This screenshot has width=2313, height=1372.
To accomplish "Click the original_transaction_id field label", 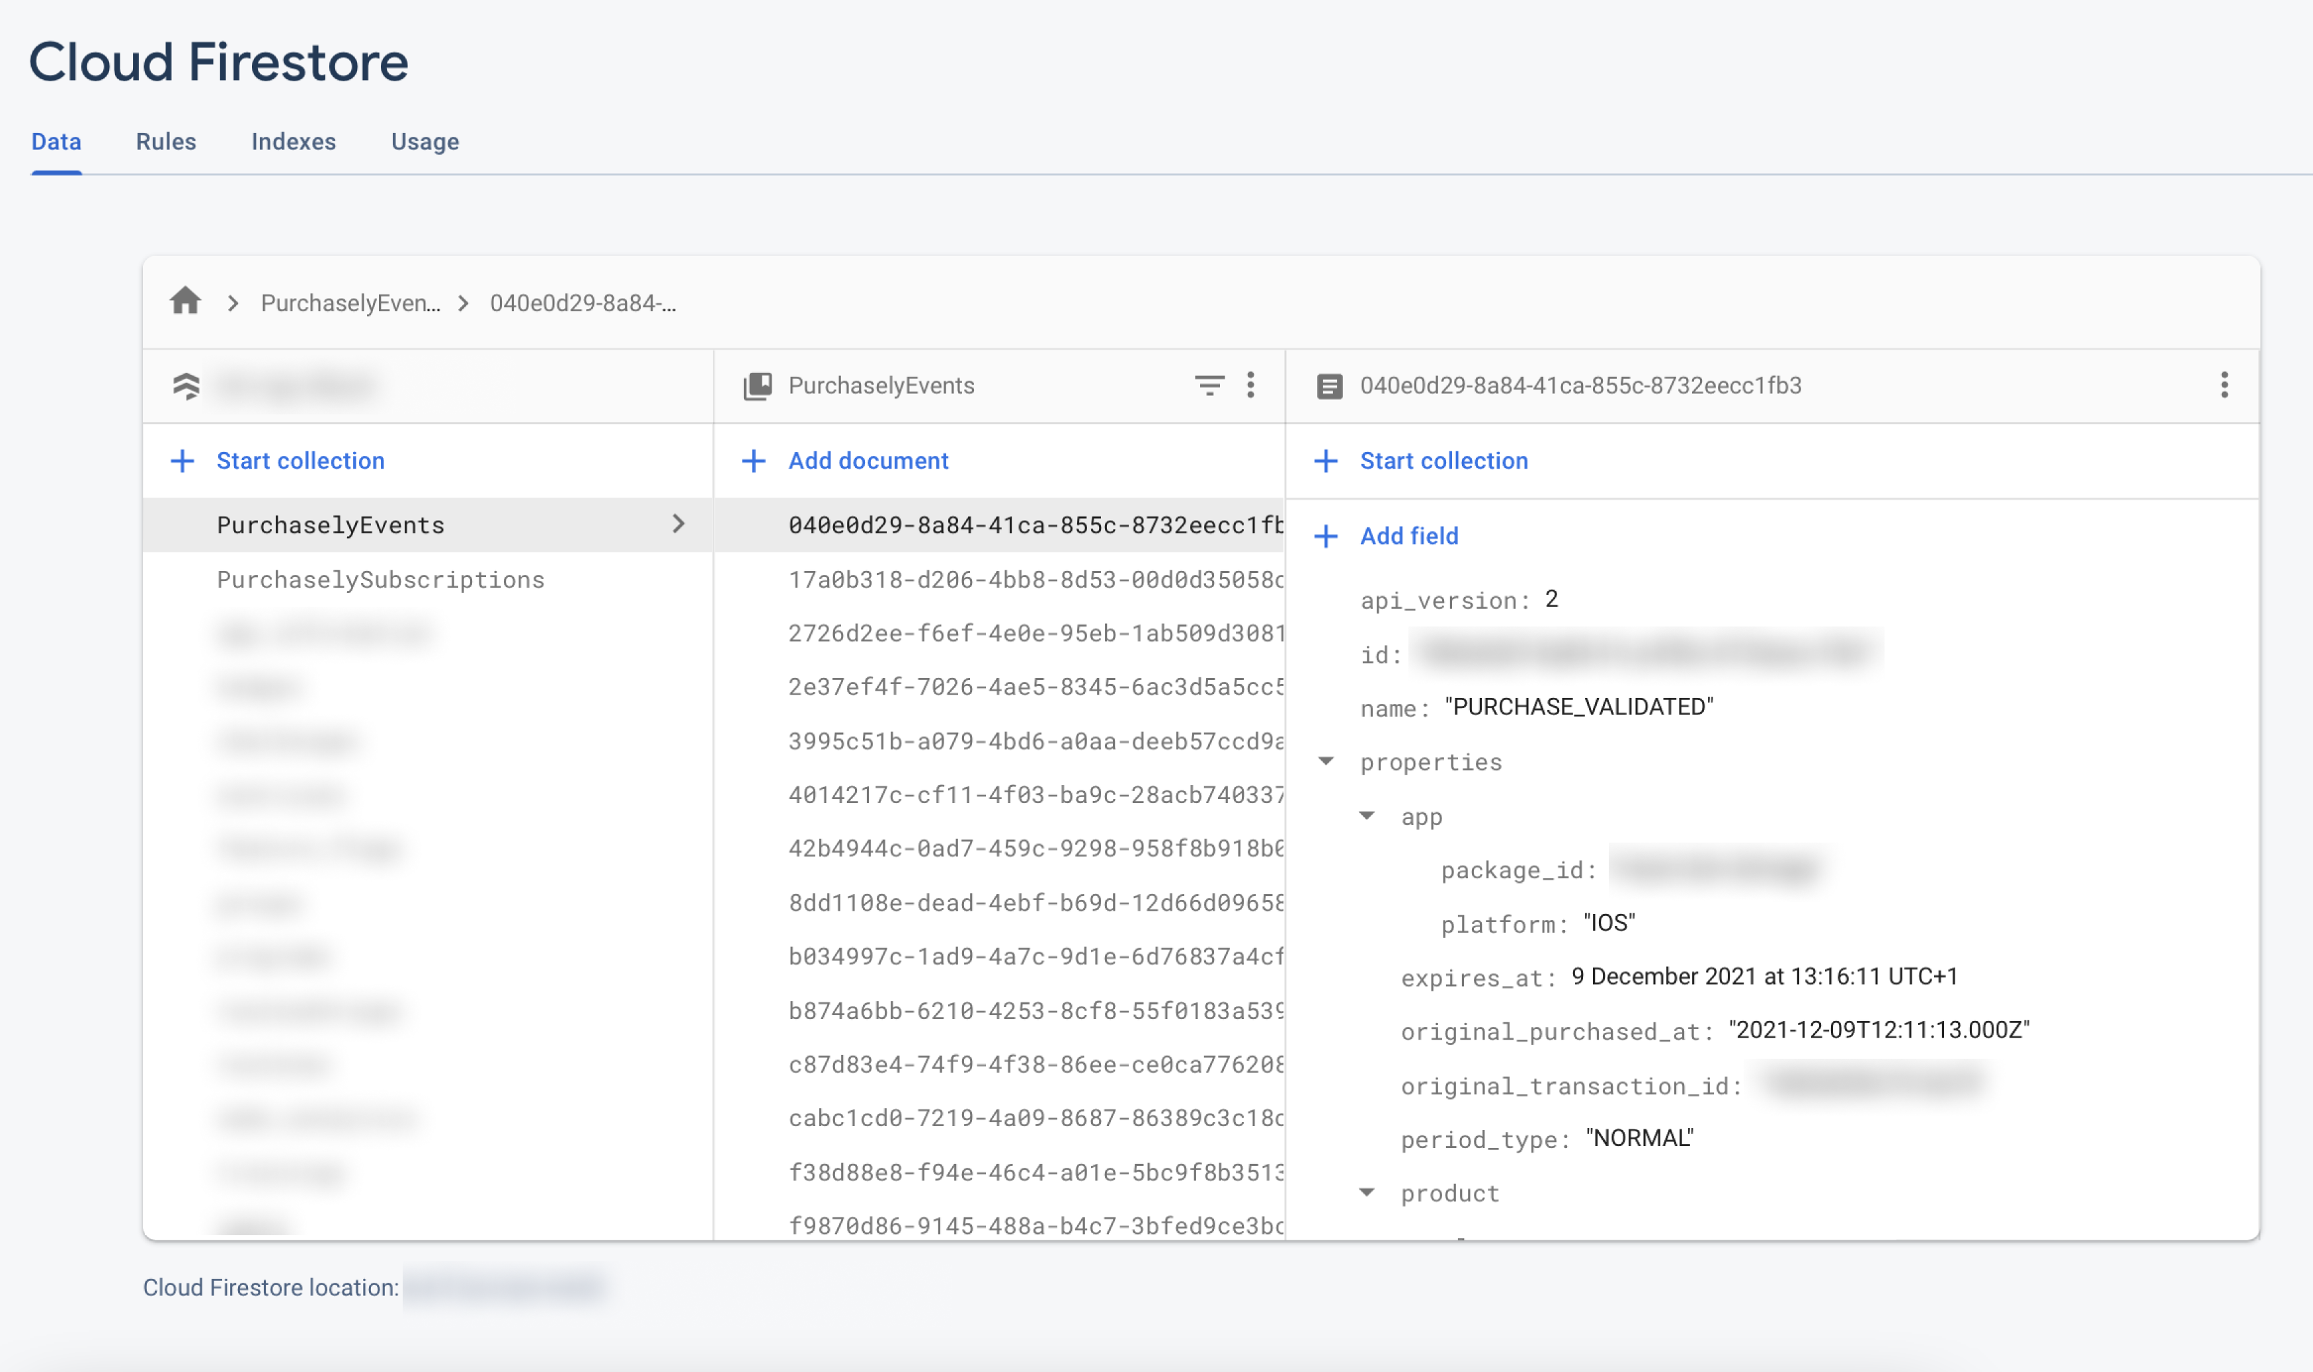I will [1571, 1086].
